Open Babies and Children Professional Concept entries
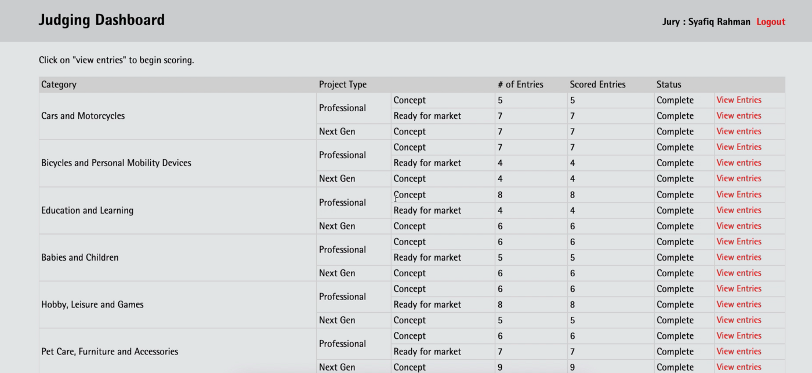The height and width of the screenshot is (373, 812). (738, 242)
